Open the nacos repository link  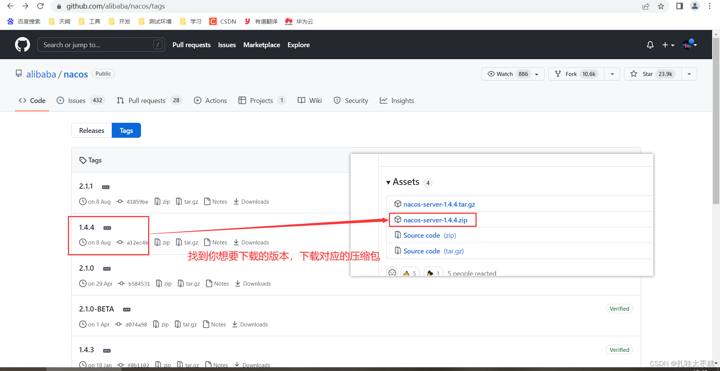(x=76, y=74)
